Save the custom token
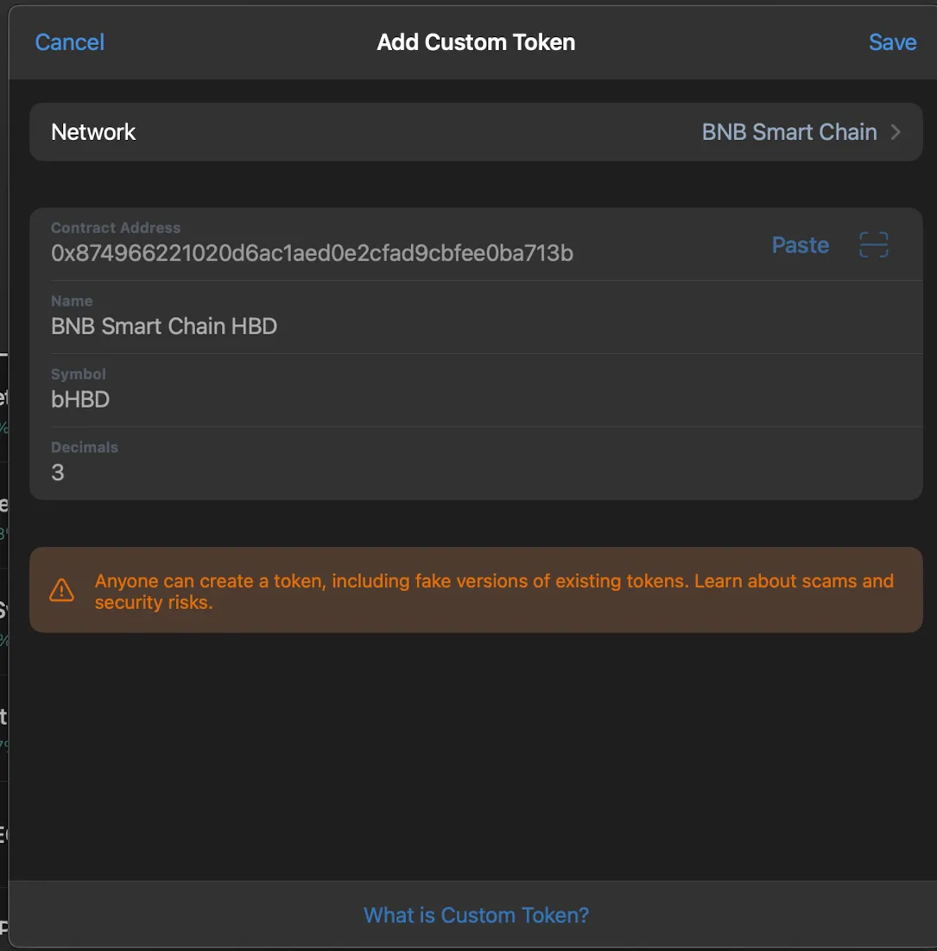Viewport: 937px width, 951px height. (x=892, y=42)
